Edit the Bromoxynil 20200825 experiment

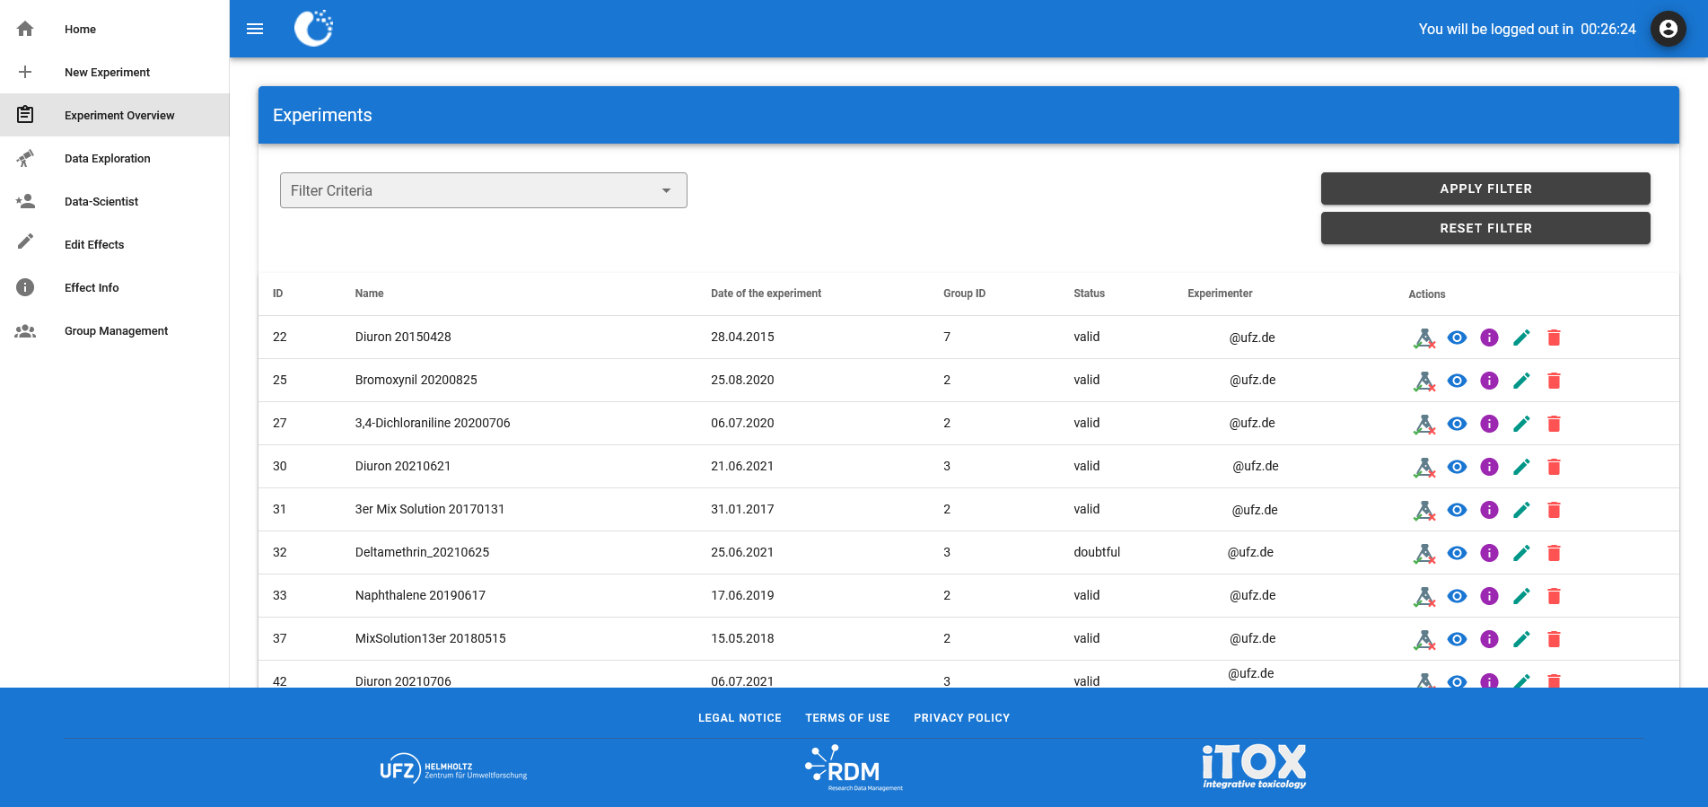point(1521,381)
